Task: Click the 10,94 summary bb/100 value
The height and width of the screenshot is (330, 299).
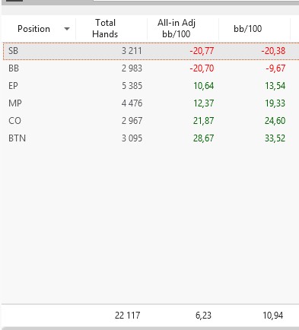Action: 273,316
